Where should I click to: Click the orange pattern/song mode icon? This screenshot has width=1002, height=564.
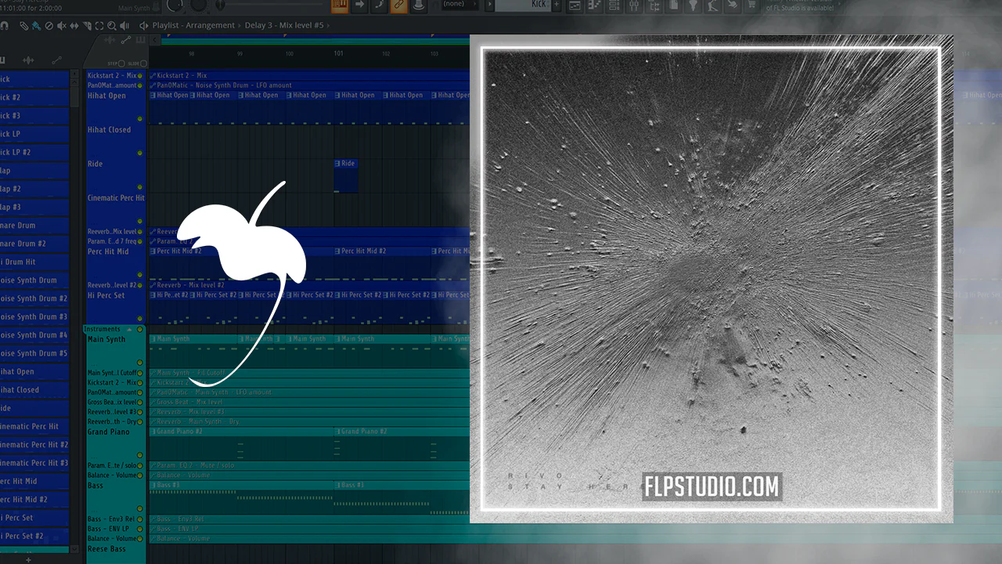coord(340,5)
